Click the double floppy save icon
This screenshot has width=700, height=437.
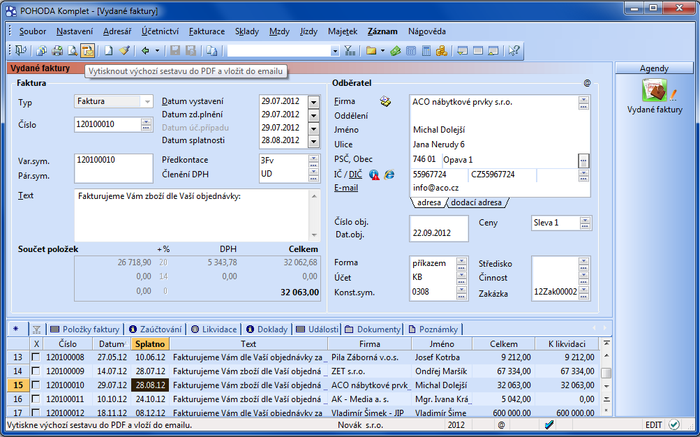tap(191, 51)
